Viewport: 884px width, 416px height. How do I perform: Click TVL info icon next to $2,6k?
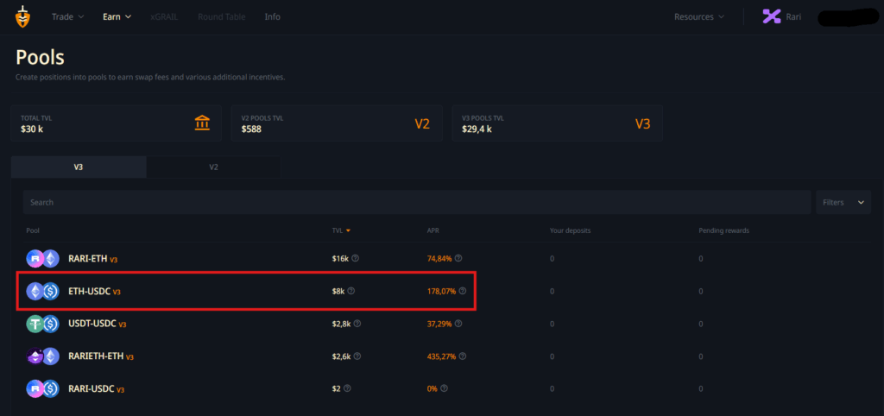pos(357,356)
